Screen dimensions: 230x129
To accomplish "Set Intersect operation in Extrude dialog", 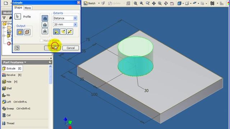I will tap(45, 31).
